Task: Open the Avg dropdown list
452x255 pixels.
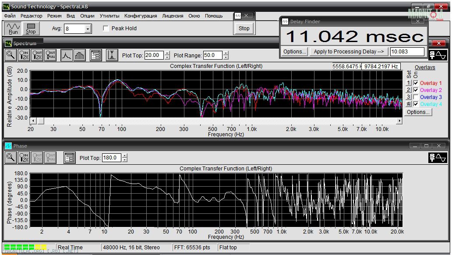Action: 88,28
